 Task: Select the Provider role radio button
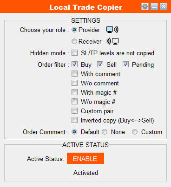[x=74, y=30]
